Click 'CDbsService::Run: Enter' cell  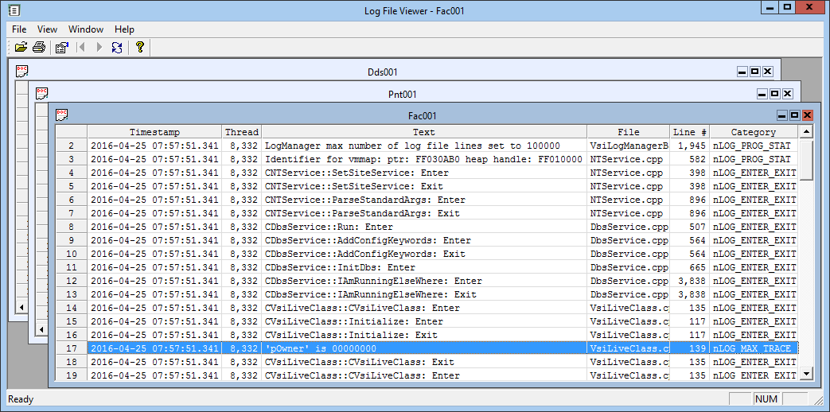pyautogui.click(x=425, y=227)
